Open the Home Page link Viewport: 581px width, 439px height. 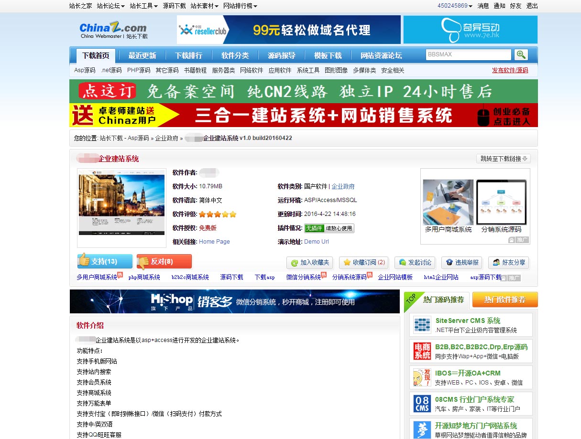point(214,242)
